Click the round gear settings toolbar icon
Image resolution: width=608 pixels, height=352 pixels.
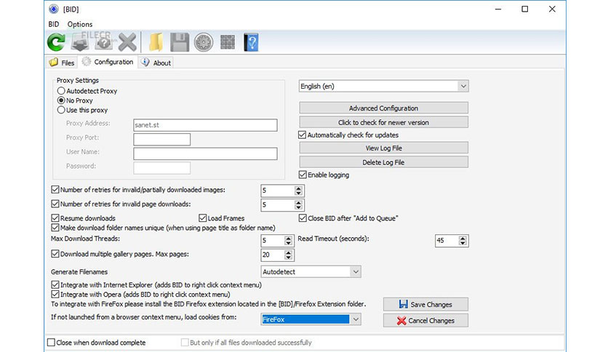pyautogui.click(x=204, y=42)
